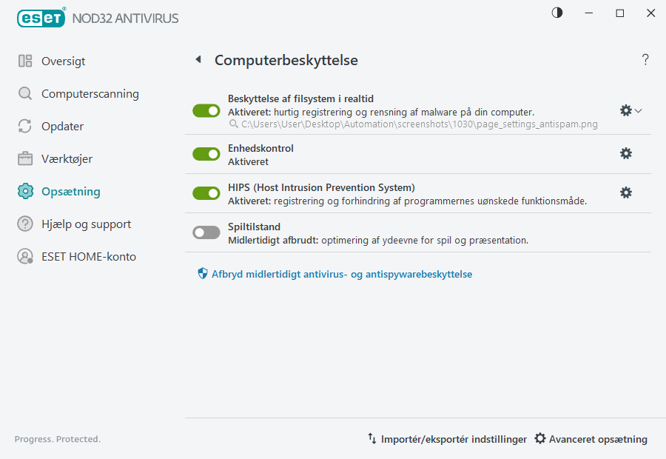Viewport: 666px width, 459px height.
Task: Toggle the dark mode contrast icon
Action: coord(556,13)
